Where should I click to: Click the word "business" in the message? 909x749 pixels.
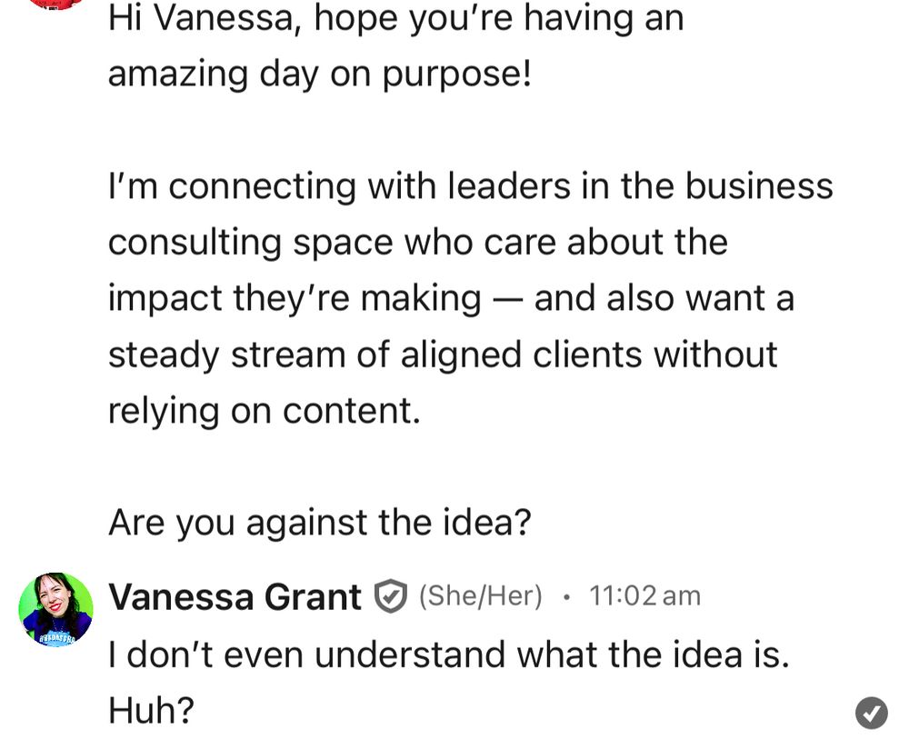759,186
